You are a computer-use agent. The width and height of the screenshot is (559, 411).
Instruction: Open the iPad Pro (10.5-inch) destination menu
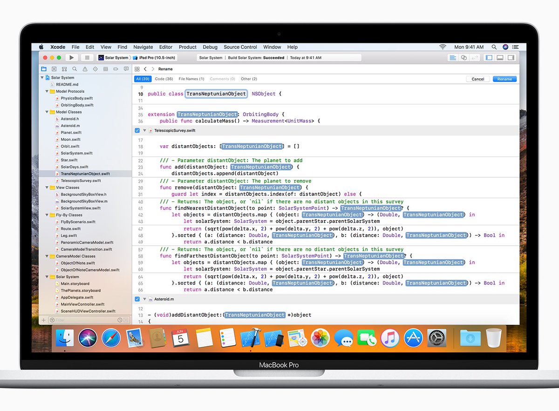(x=154, y=58)
